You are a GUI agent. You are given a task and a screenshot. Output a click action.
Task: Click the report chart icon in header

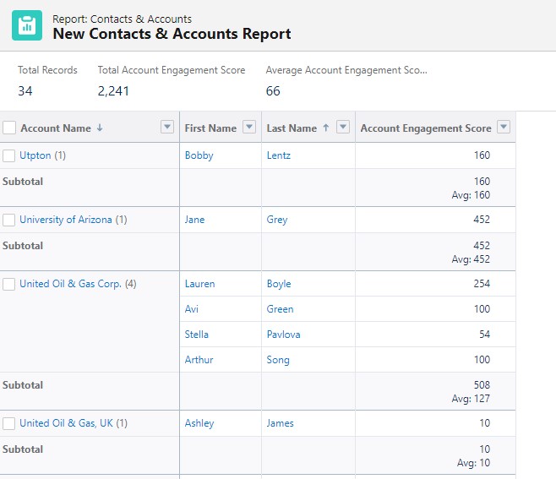pos(27,25)
